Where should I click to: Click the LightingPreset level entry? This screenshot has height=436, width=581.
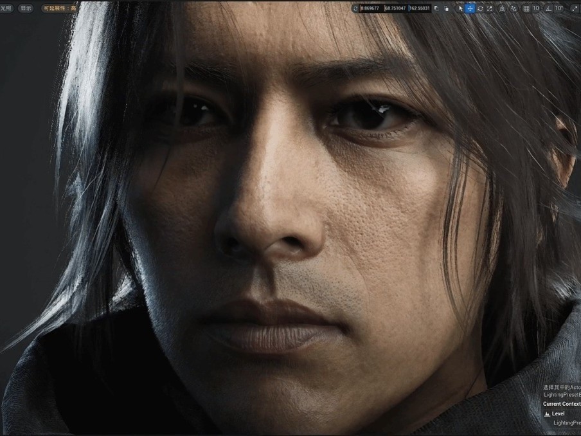[567, 422]
